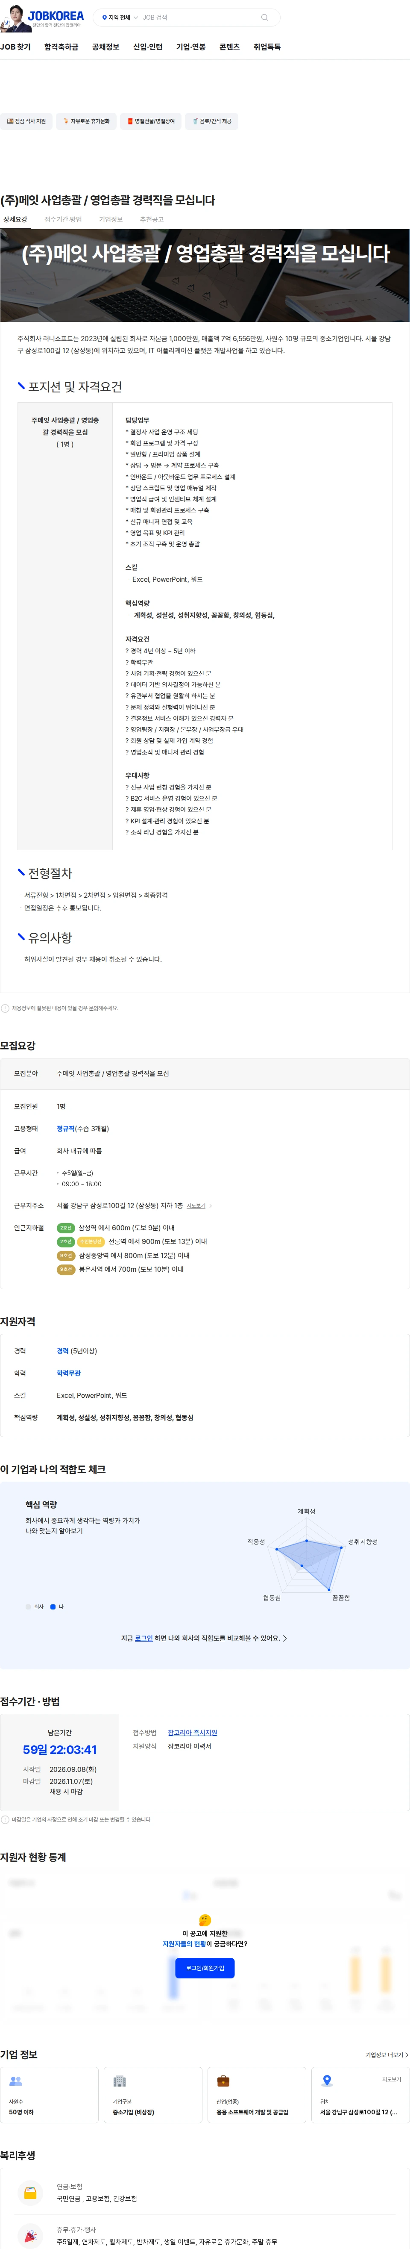Screen dimensions: 410x2249
Task: Click the 점심 식사 지원 benefit tag
Action: click(26, 121)
